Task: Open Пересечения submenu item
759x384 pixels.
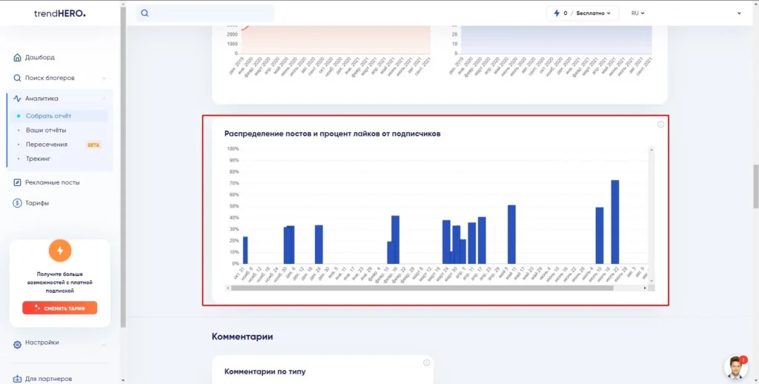Action: coord(47,145)
